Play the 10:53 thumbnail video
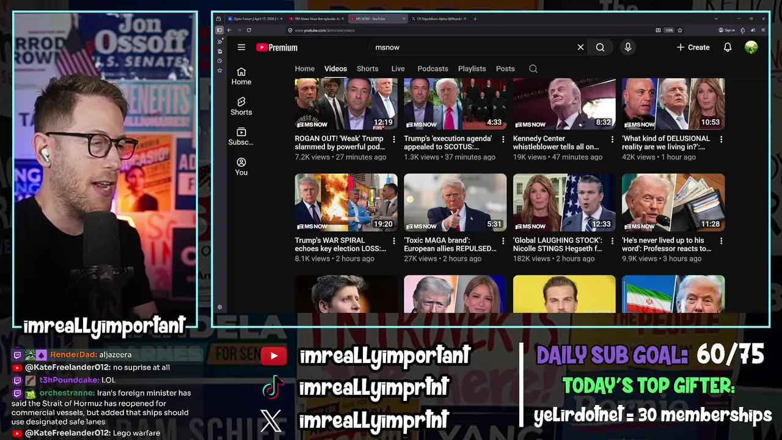Screen dimensions: 782x440 [x=673, y=103]
